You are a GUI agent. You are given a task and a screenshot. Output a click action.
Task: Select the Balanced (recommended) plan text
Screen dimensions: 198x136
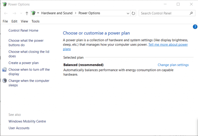tap(83, 65)
